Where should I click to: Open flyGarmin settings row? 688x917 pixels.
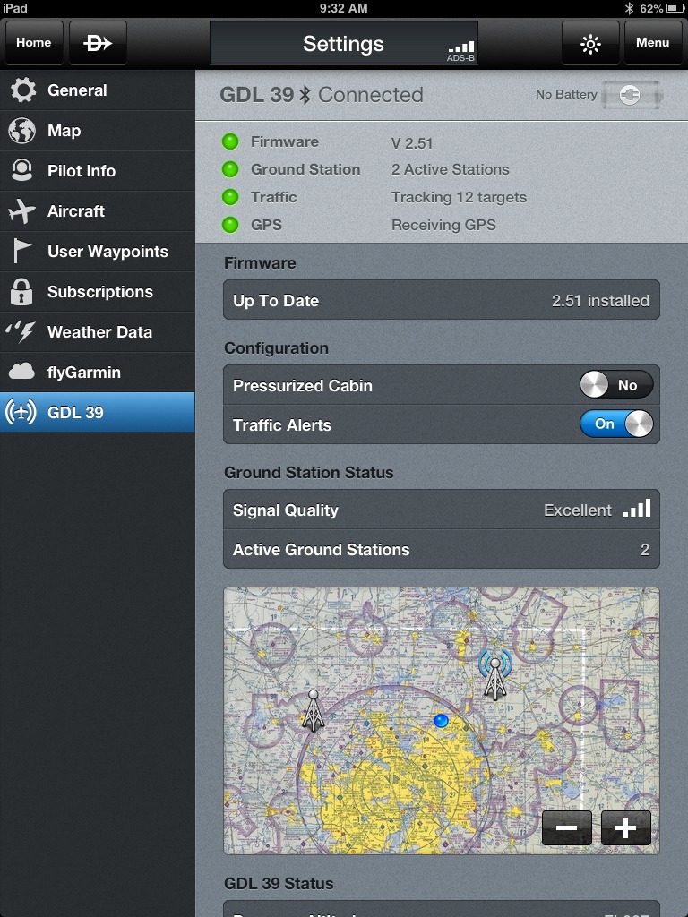97,373
